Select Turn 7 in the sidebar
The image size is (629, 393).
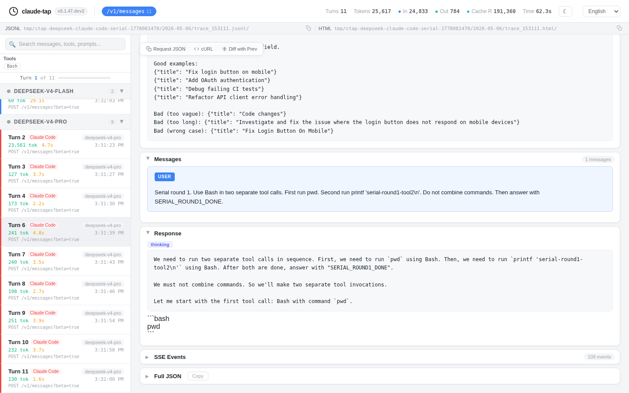pyautogui.click(x=66, y=261)
